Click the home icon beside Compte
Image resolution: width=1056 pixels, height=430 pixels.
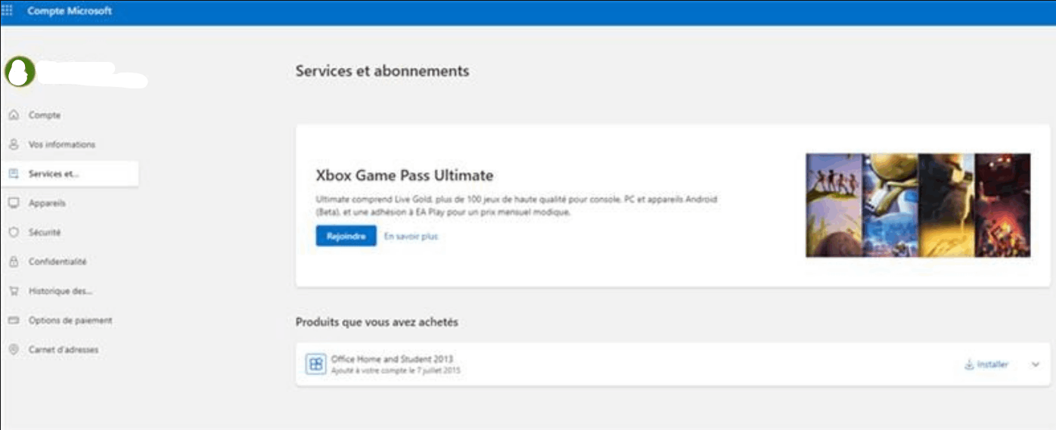pos(14,115)
